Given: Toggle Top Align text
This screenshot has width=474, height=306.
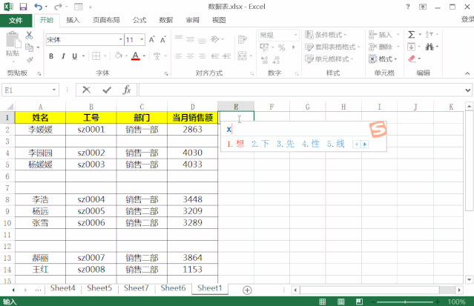Looking at the screenshot, I should pos(179,39).
